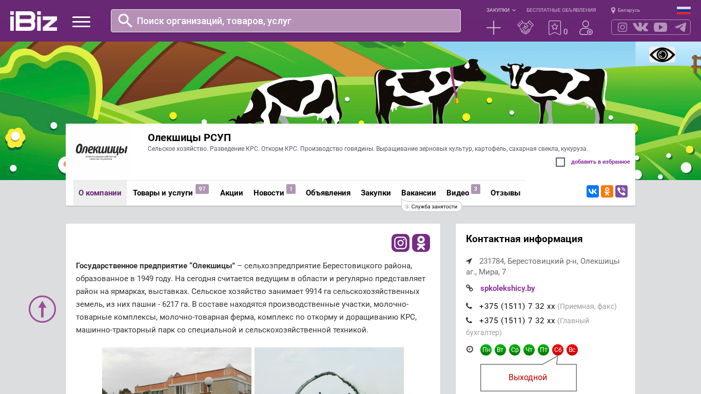The width and height of the screenshot is (701, 394).
Task: Toggle accessibility eye view mode
Action: coord(662,54)
